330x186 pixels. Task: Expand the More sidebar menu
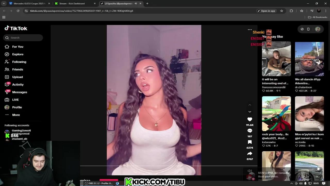(x=16, y=115)
